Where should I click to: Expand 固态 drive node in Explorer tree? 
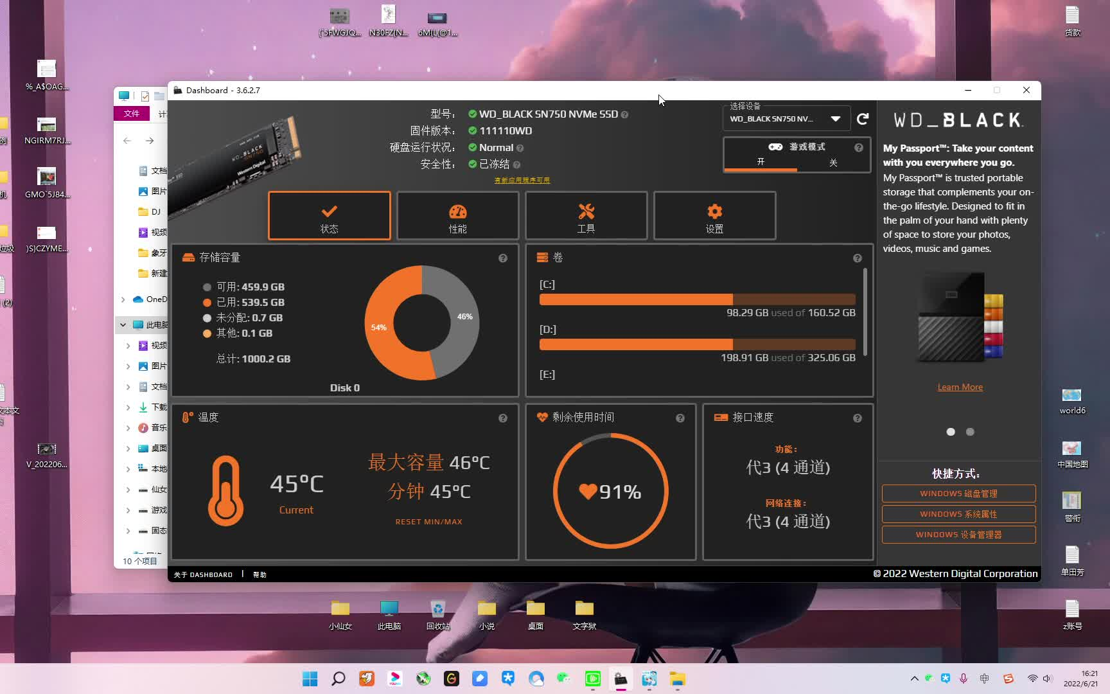pyautogui.click(x=128, y=531)
